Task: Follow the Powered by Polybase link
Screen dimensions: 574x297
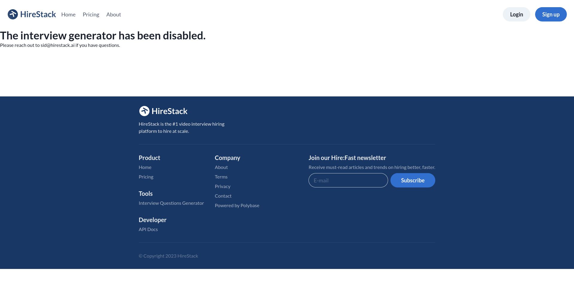Action: (x=237, y=205)
